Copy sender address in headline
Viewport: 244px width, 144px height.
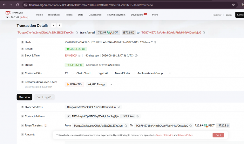[77, 33]
